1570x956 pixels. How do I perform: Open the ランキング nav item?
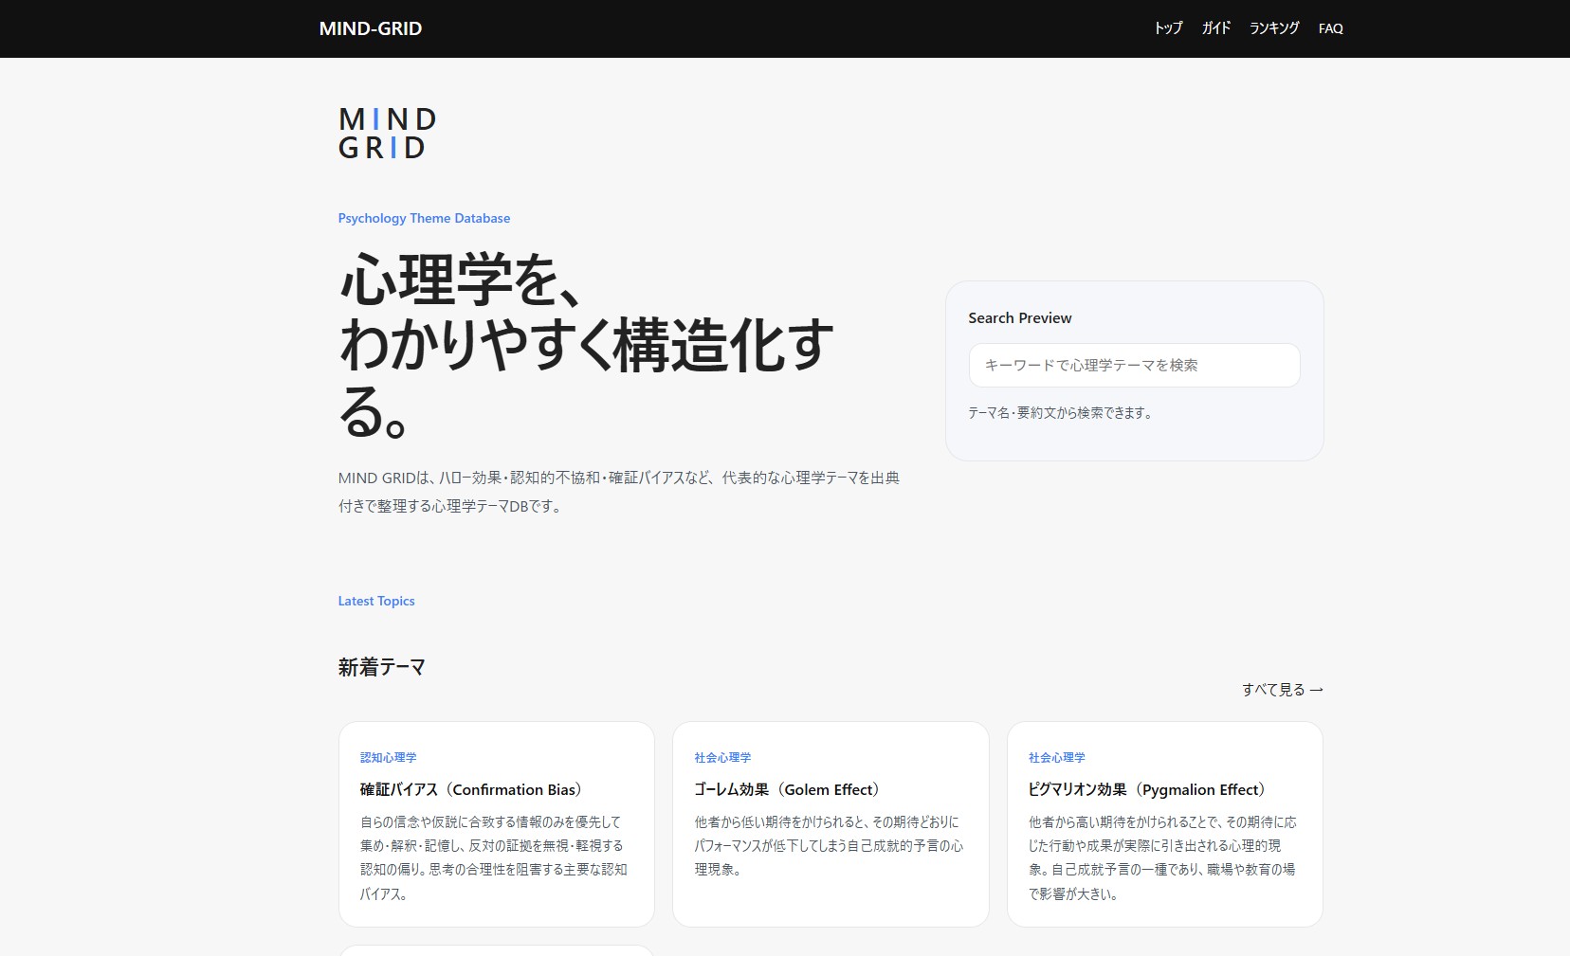click(1274, 28)
